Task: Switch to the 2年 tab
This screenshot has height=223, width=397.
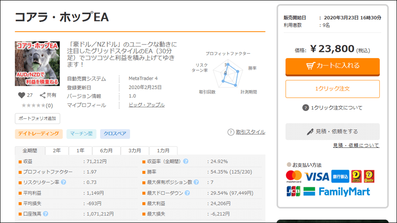Action: coord(57,150)
